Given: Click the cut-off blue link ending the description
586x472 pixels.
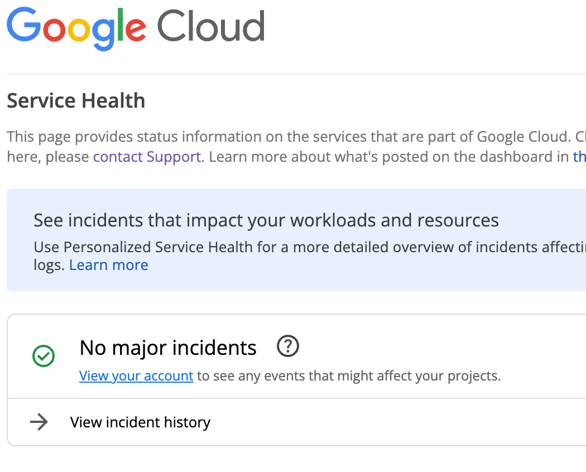Looking at the screenshot, I should 579,157.
